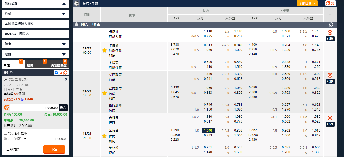The image size is (344, 157).
Task: Click the orange chip icon beside stake field
Action: pyautogui.click(x=7, y=108)
